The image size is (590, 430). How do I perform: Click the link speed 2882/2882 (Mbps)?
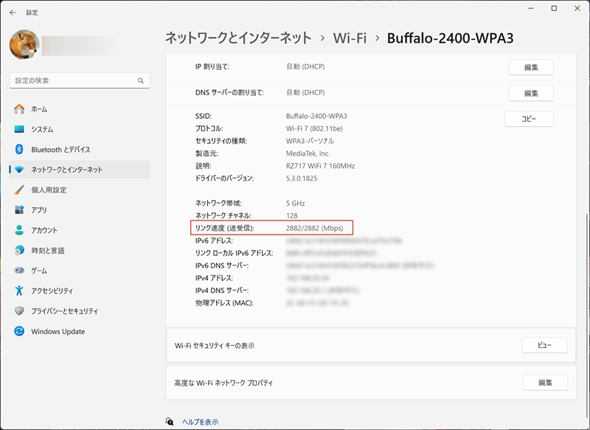(315, 228)
